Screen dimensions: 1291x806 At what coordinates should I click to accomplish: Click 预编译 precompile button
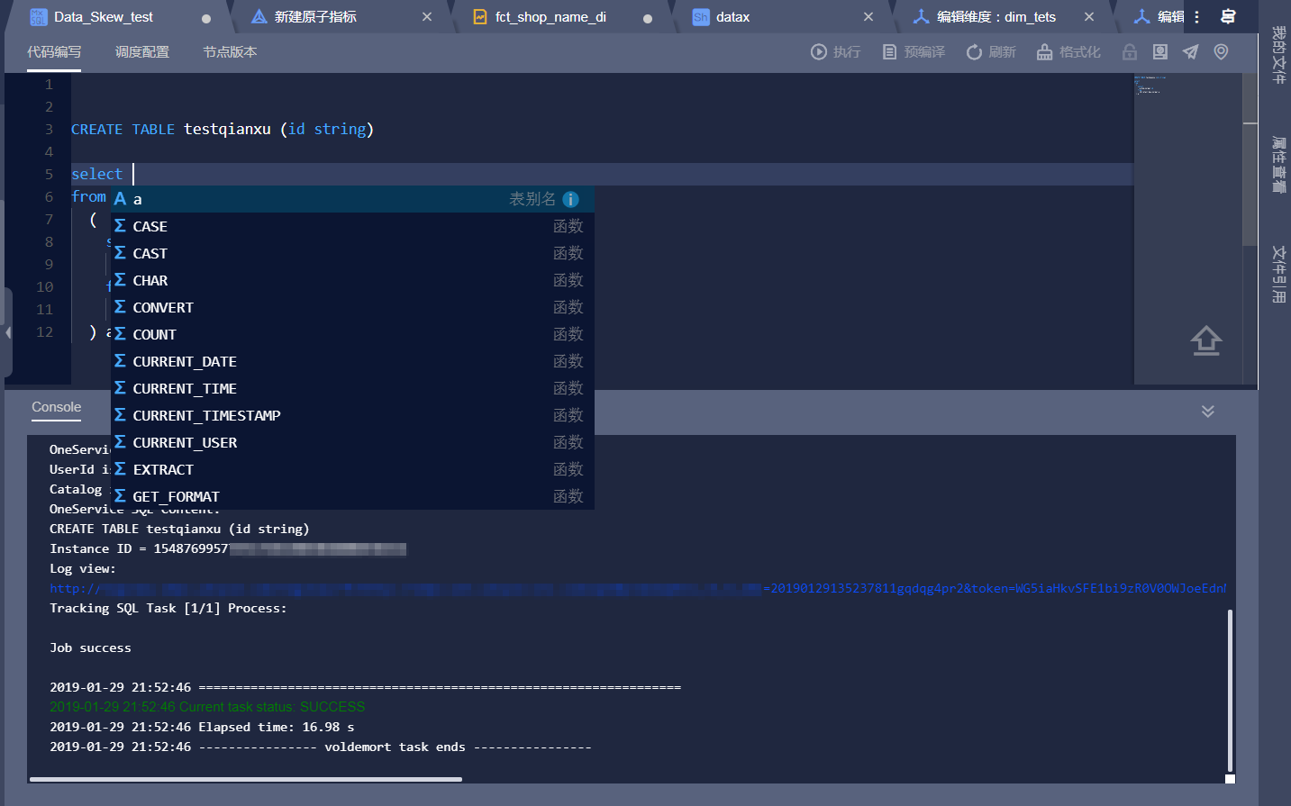coord(914,52)
